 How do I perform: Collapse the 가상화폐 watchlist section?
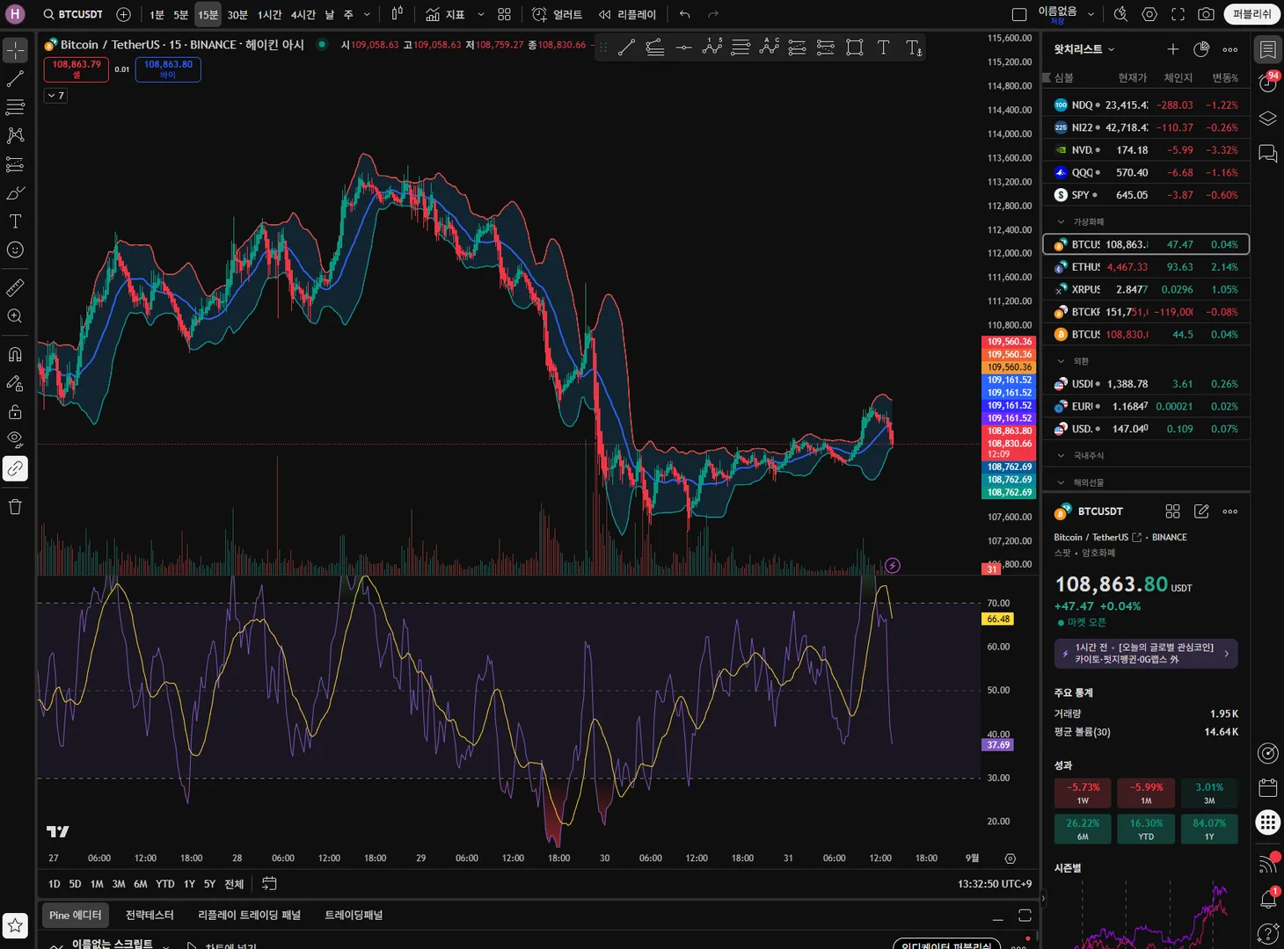click(x=1061, y=221)
